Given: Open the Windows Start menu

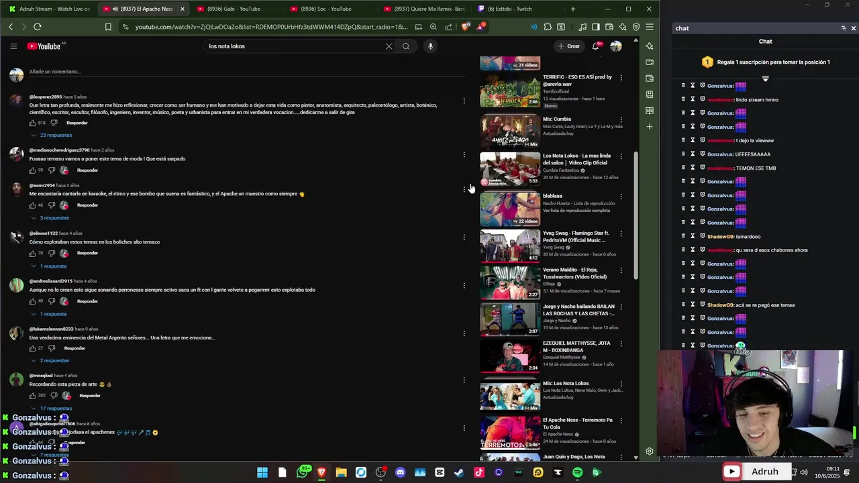Looking at the screenshot, I should pos(262,472).
